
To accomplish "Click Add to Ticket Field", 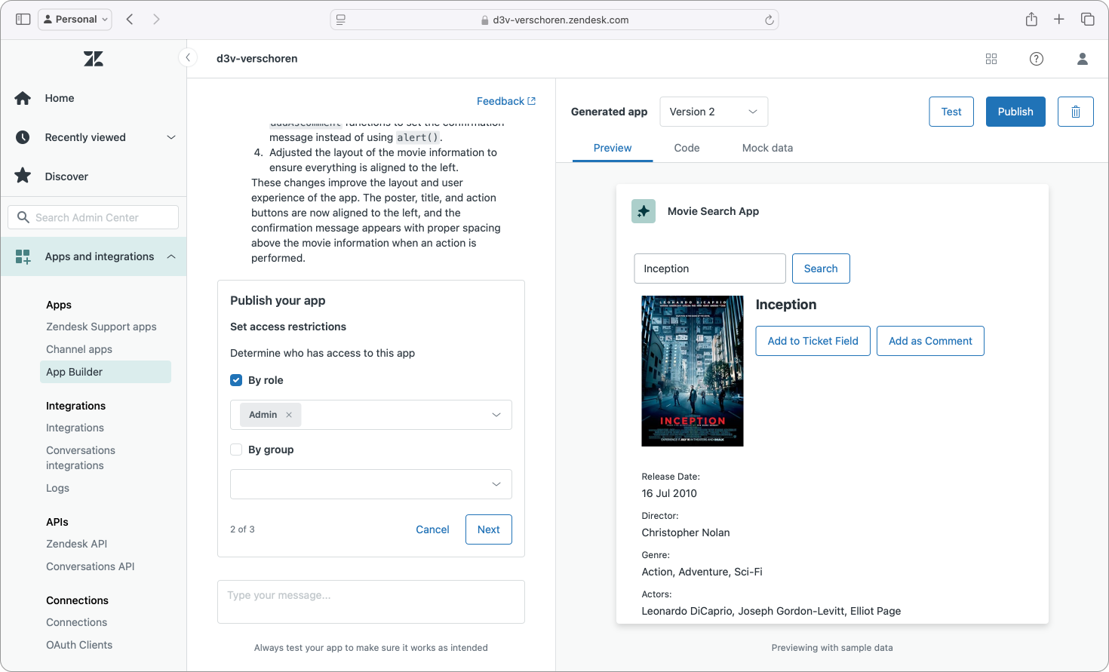I will click(x=813, y=341).
